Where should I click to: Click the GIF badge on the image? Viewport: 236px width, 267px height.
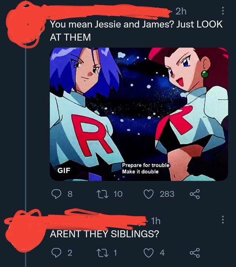tap(64, 170)
